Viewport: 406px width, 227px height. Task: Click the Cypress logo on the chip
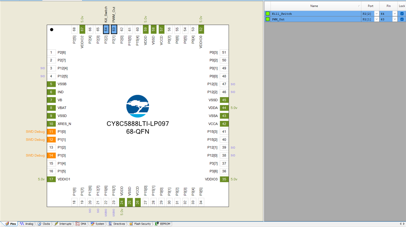coord(138,106)
